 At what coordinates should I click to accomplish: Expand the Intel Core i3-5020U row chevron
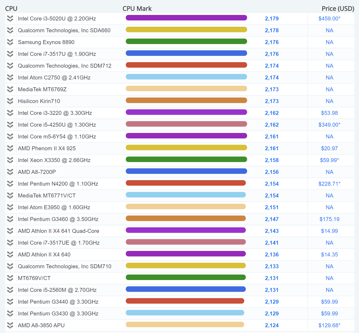[10, 19]
